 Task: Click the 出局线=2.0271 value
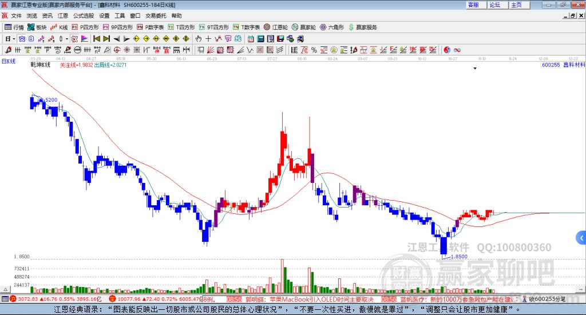[x=110, y=65]
